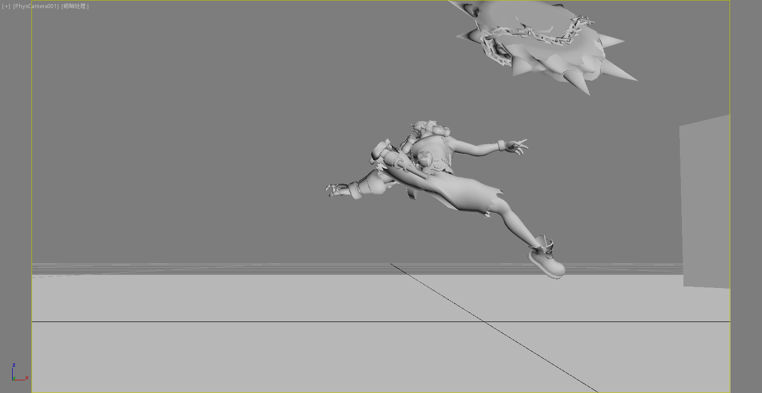The image size is (762, 393).
Task: Open the [+] viewport general menu
Action: coord(6,6)
